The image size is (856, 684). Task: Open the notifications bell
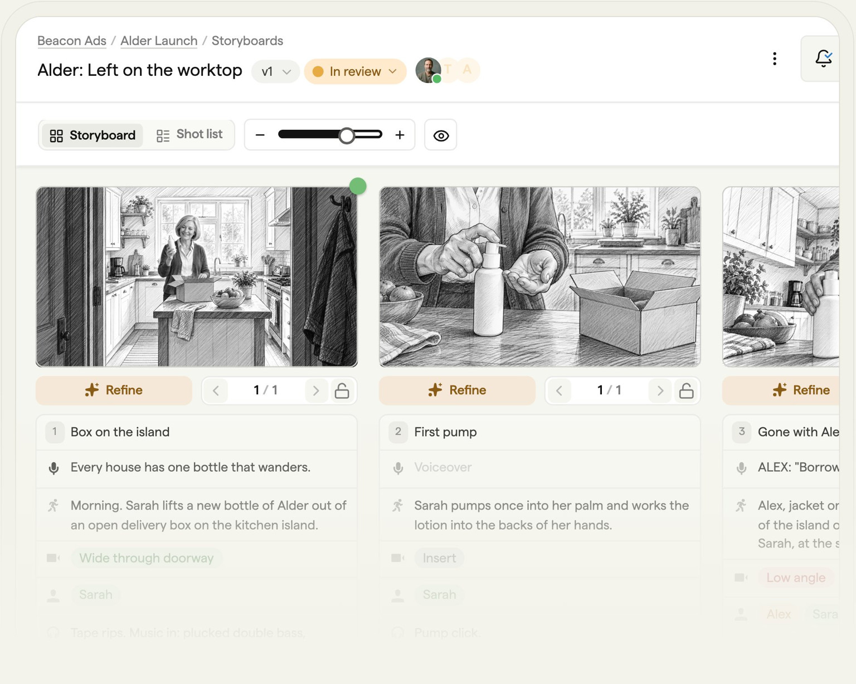(823, 58)
